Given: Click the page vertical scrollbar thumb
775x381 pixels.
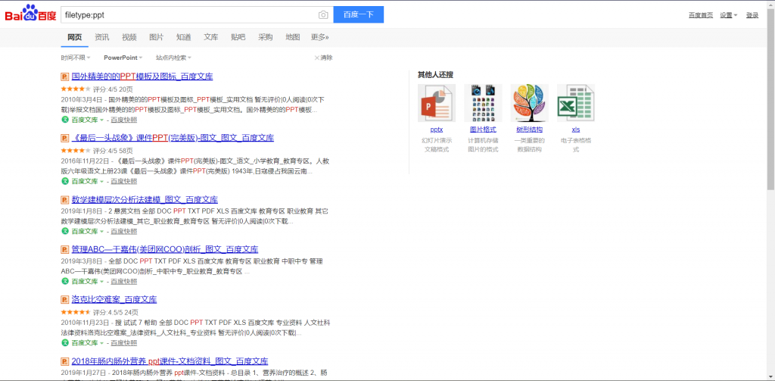Looking at the screenshot, I should coord(770,98).
